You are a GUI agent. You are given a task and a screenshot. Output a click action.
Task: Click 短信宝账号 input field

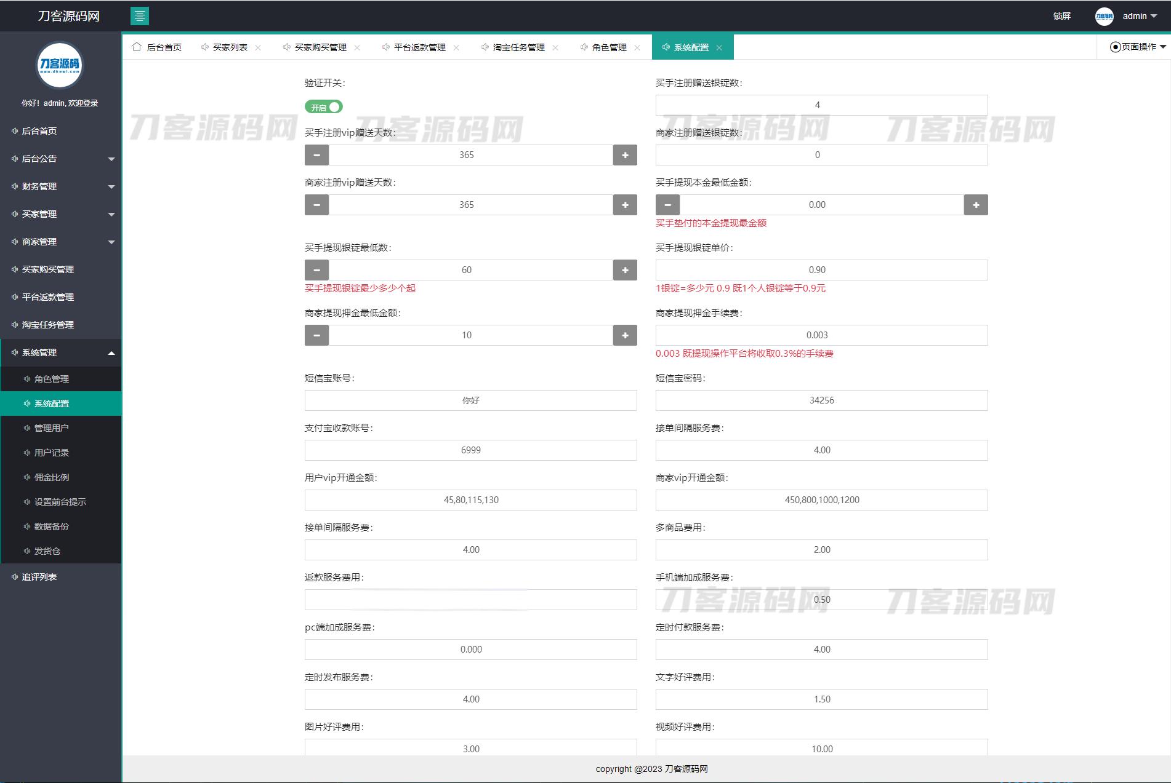pyautogui.click(x=470, y=400)
